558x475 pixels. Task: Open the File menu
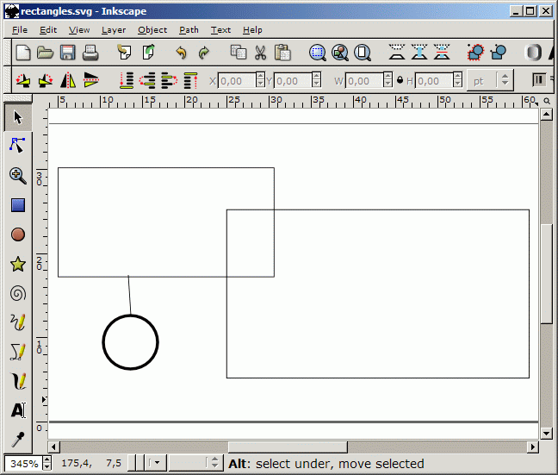(20, 30)
